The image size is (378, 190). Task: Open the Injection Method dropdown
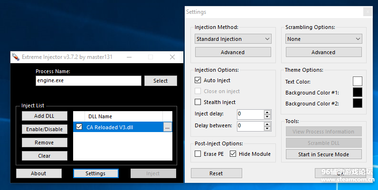click(x=233, y=39)
